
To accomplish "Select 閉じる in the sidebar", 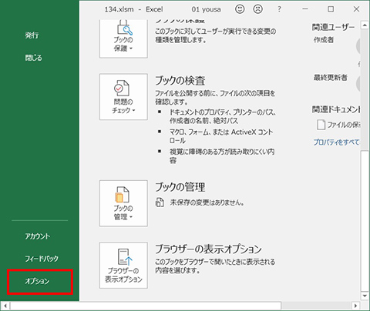I will [33, 58].
